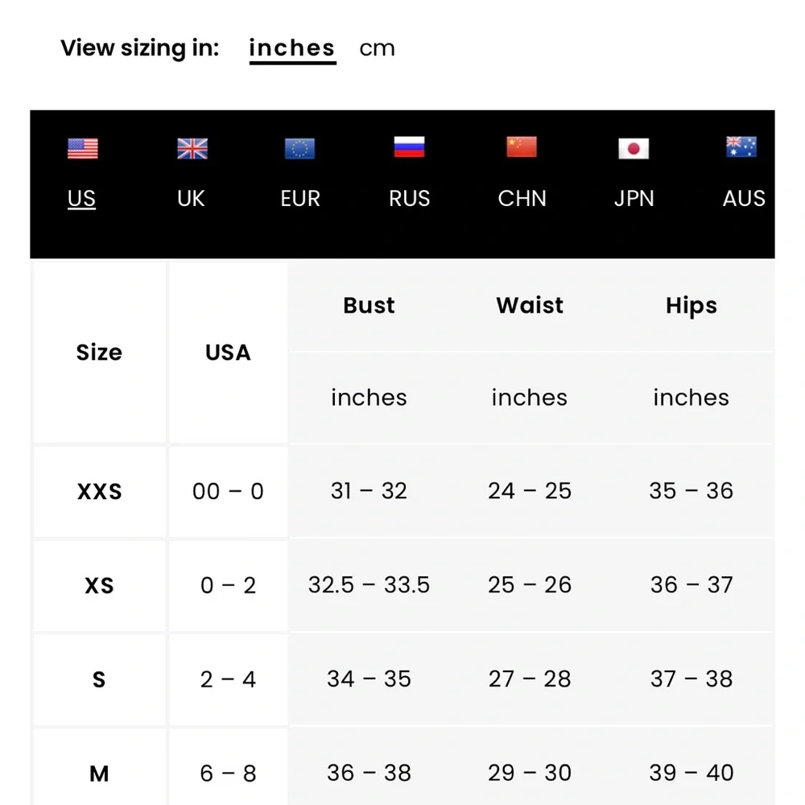The width and height of the screenshot is (805, 805).
Task: Choose the AUS sizing tab
Action: pyautogui.click(x=743, y=198)
